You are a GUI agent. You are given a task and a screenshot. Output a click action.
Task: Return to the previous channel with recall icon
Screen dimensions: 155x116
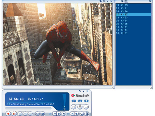click(82, 113)
